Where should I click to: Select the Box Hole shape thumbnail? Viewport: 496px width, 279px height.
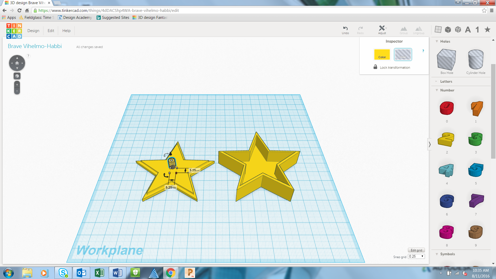click(446, 60)
